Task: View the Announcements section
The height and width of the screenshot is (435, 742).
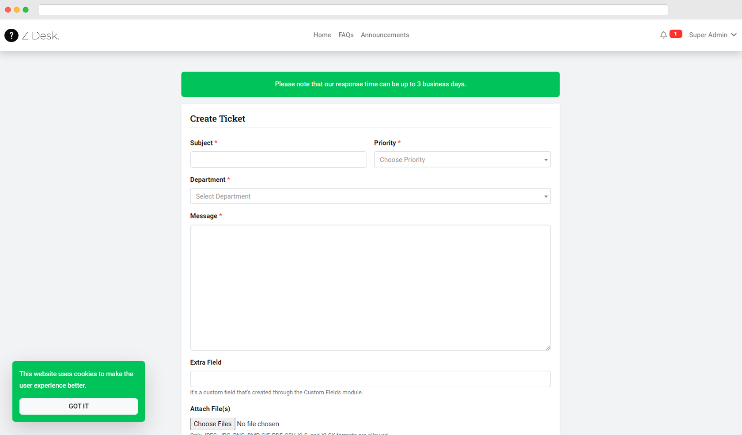Action: coord(384,35)
